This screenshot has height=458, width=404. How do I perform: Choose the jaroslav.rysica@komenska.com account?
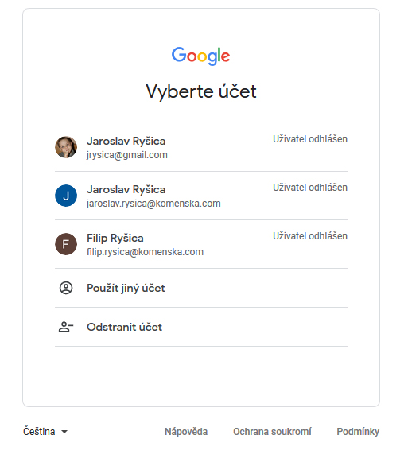201,196
